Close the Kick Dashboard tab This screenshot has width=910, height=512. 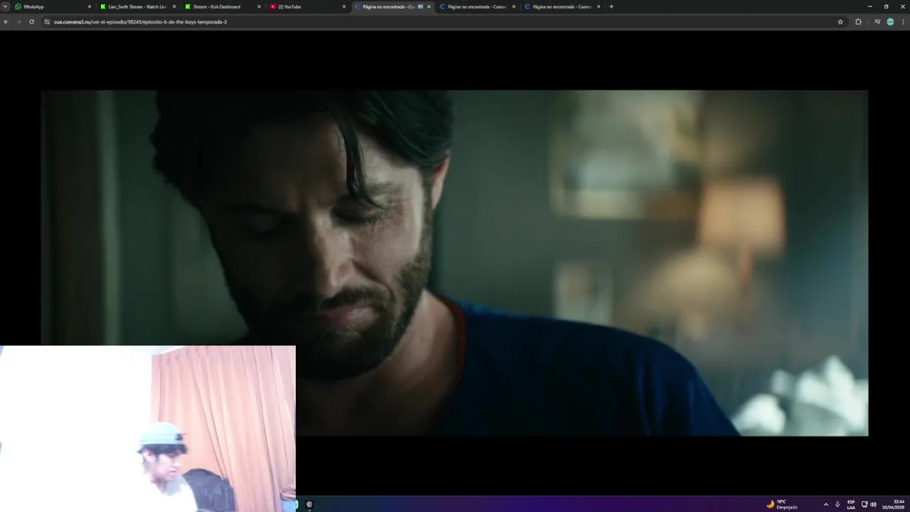[x=259, y=6]
